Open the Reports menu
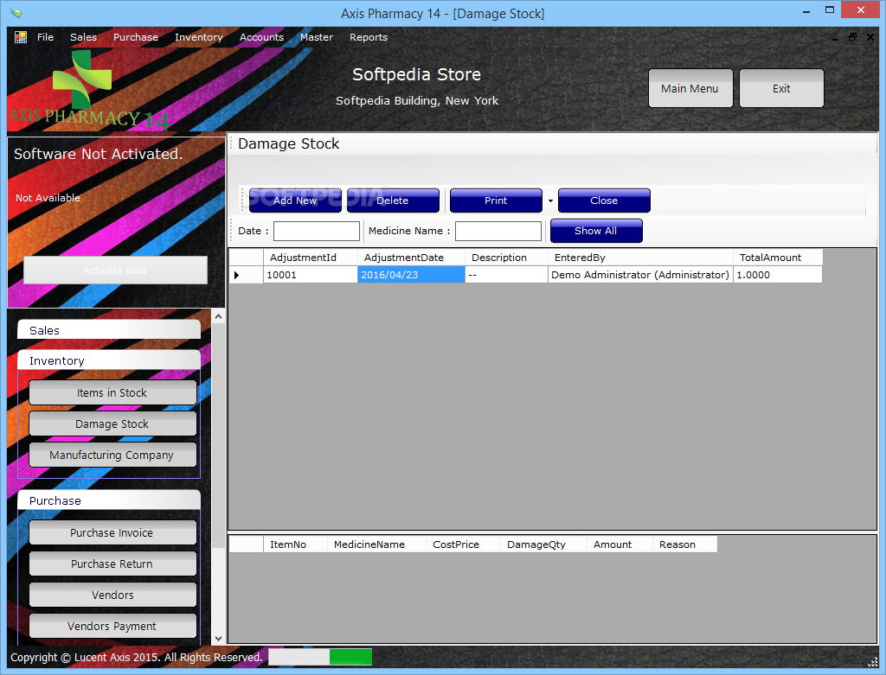 (x=369, y=37)
